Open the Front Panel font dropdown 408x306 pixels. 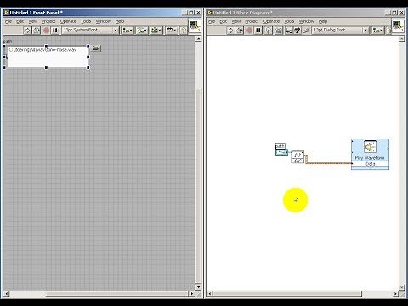(x=90, y=30)
